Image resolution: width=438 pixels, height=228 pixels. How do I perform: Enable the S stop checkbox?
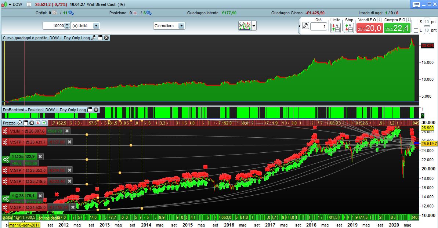416,22
